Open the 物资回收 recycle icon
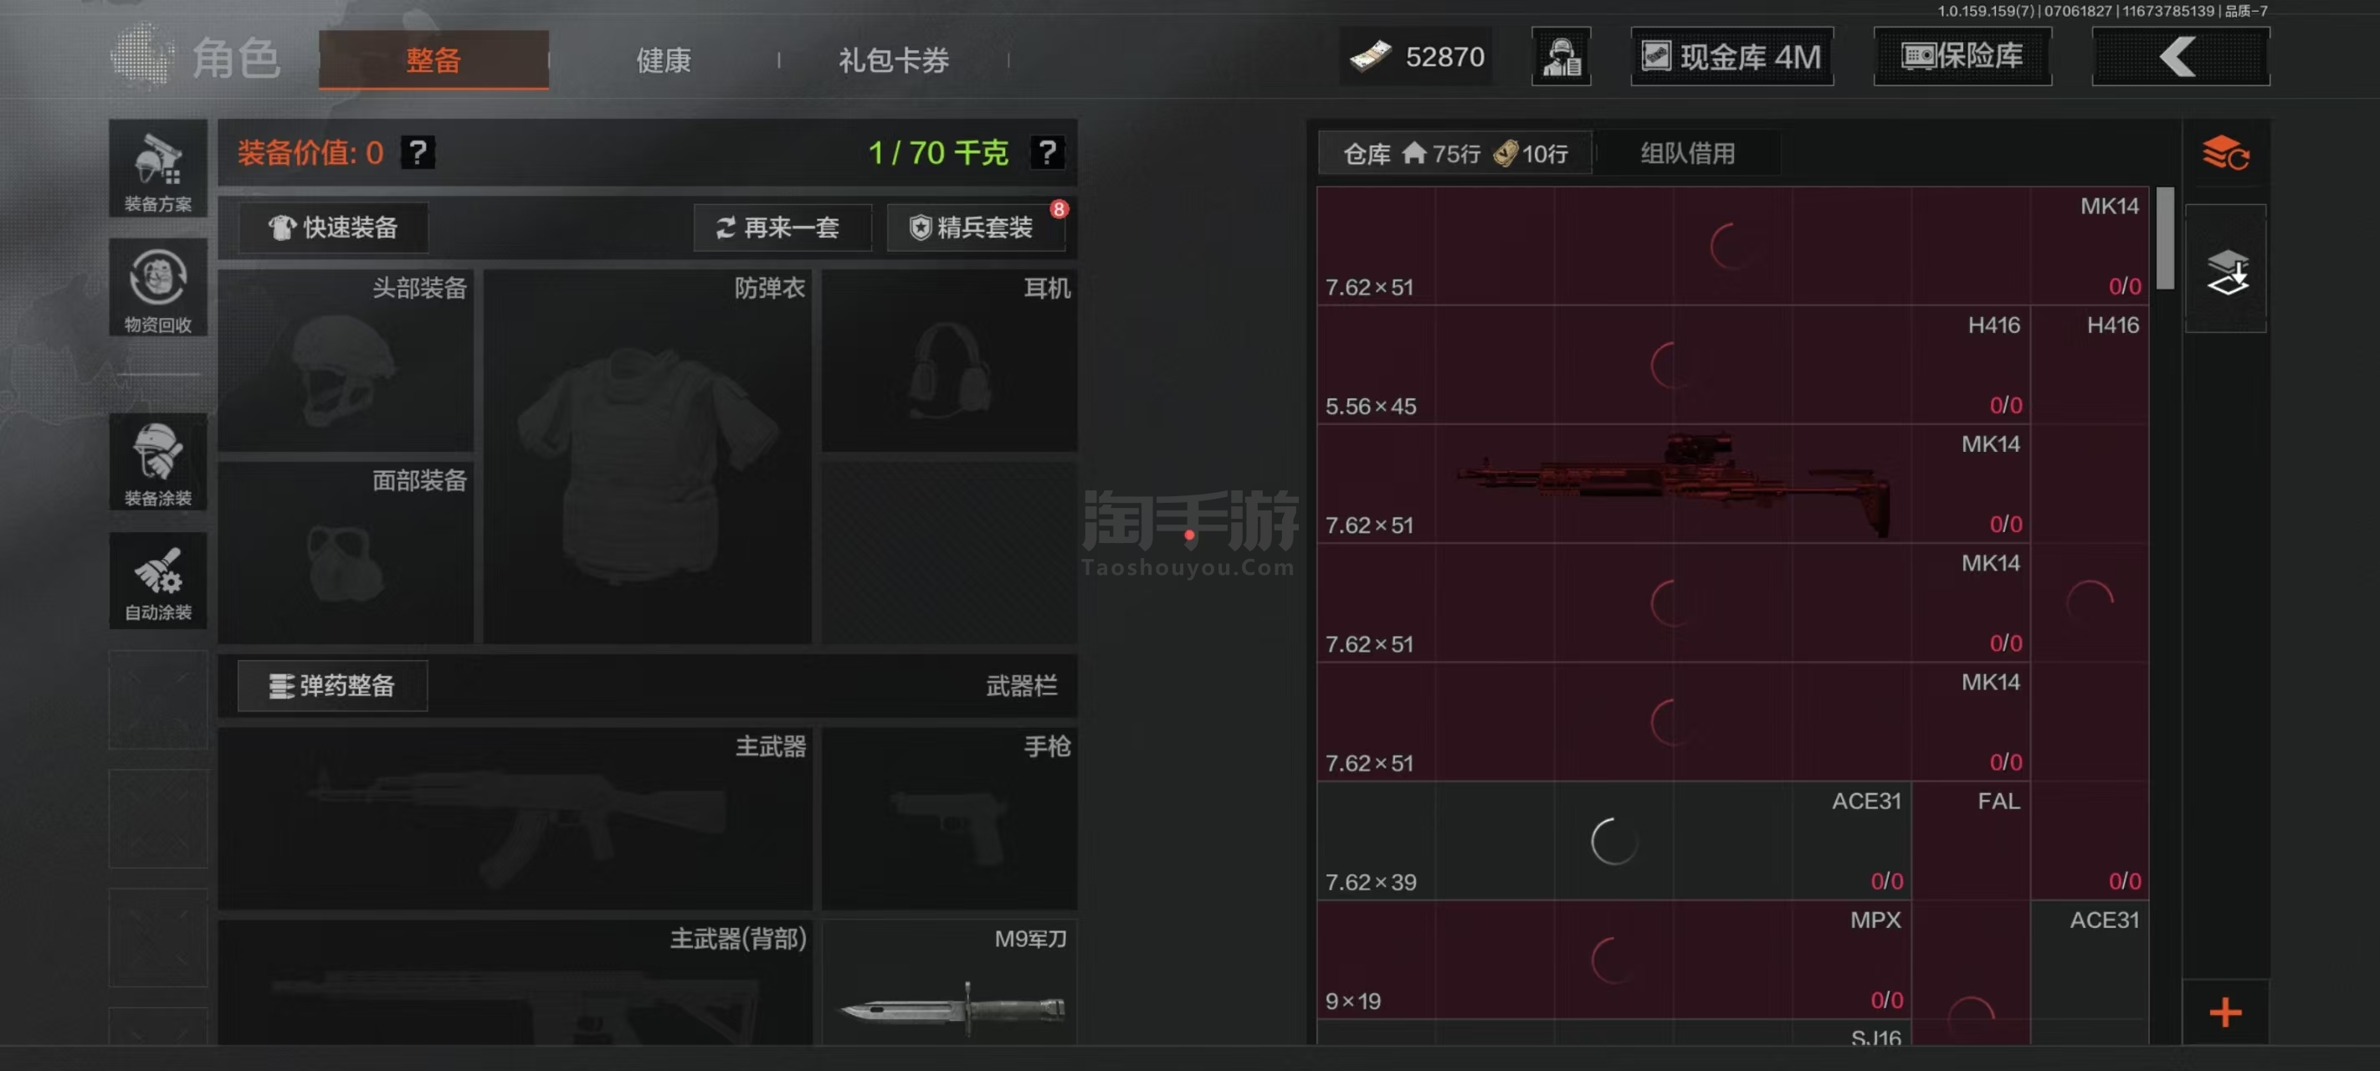The height and width of the screenshot is (1071, 2380). 158,287
